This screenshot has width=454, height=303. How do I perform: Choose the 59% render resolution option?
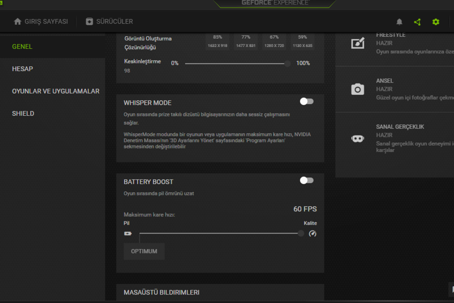(x=303, y=41)
